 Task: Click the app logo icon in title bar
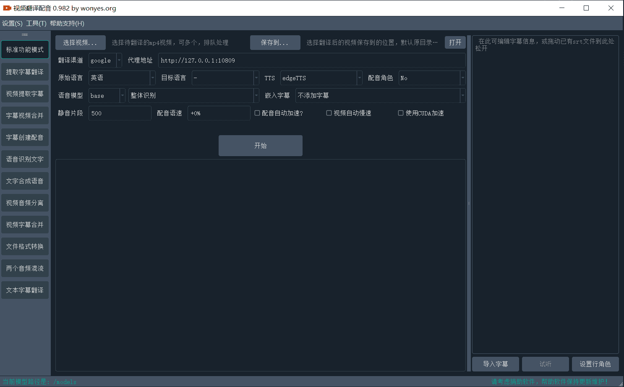7,8
